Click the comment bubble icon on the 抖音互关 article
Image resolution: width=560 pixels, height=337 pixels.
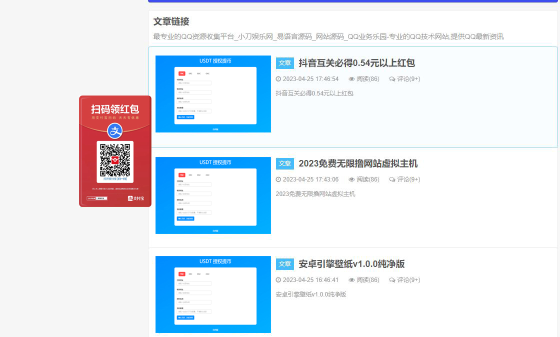pos(392,79)
